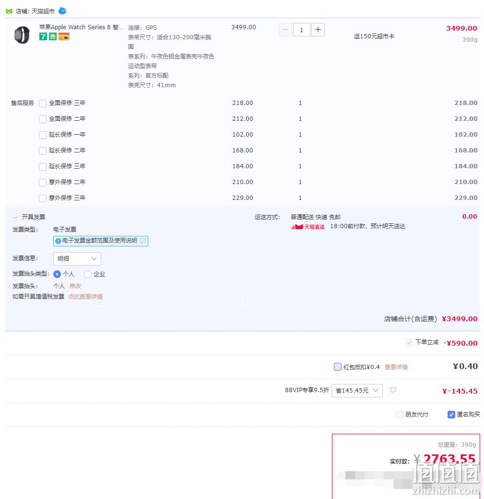Click the quantity input field

302,30
